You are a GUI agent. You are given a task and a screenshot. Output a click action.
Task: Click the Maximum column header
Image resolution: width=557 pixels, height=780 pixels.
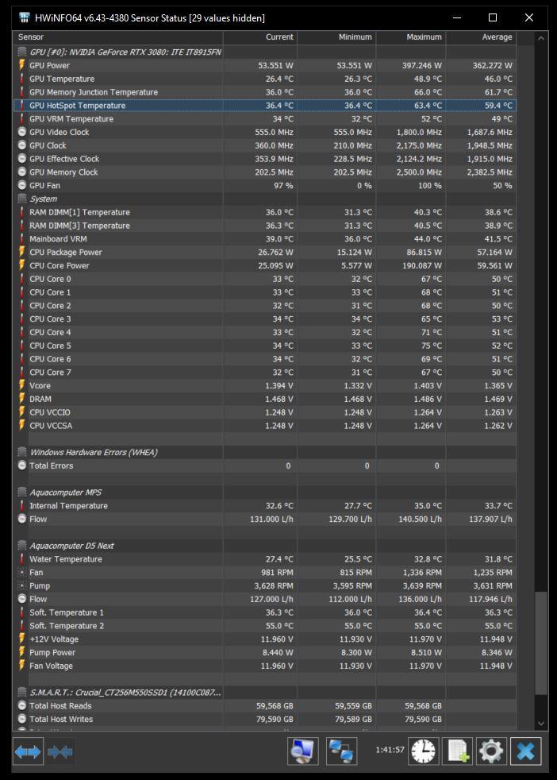coord(411,37)
